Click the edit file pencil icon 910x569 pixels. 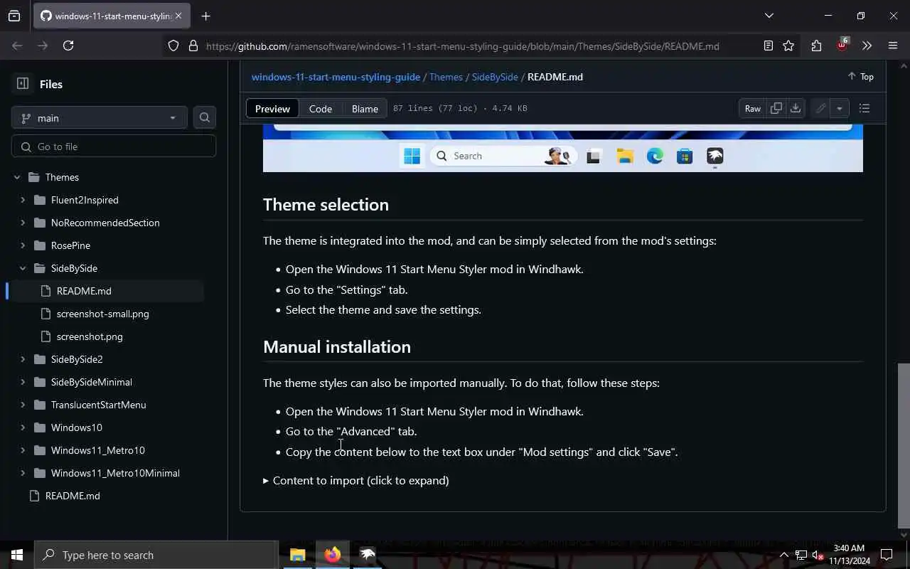pyautogui.click(x=820, y=109)
